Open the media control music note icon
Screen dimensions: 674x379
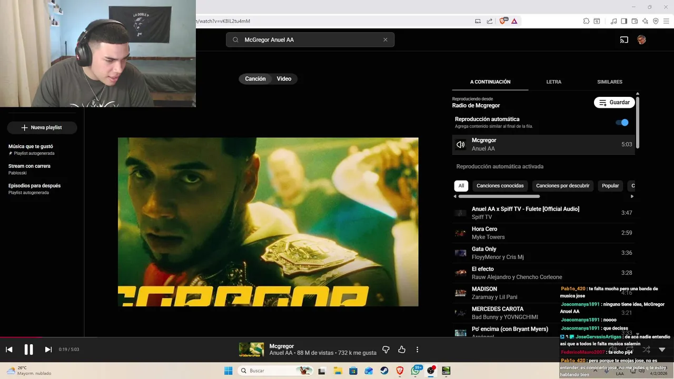pos(613,21)
